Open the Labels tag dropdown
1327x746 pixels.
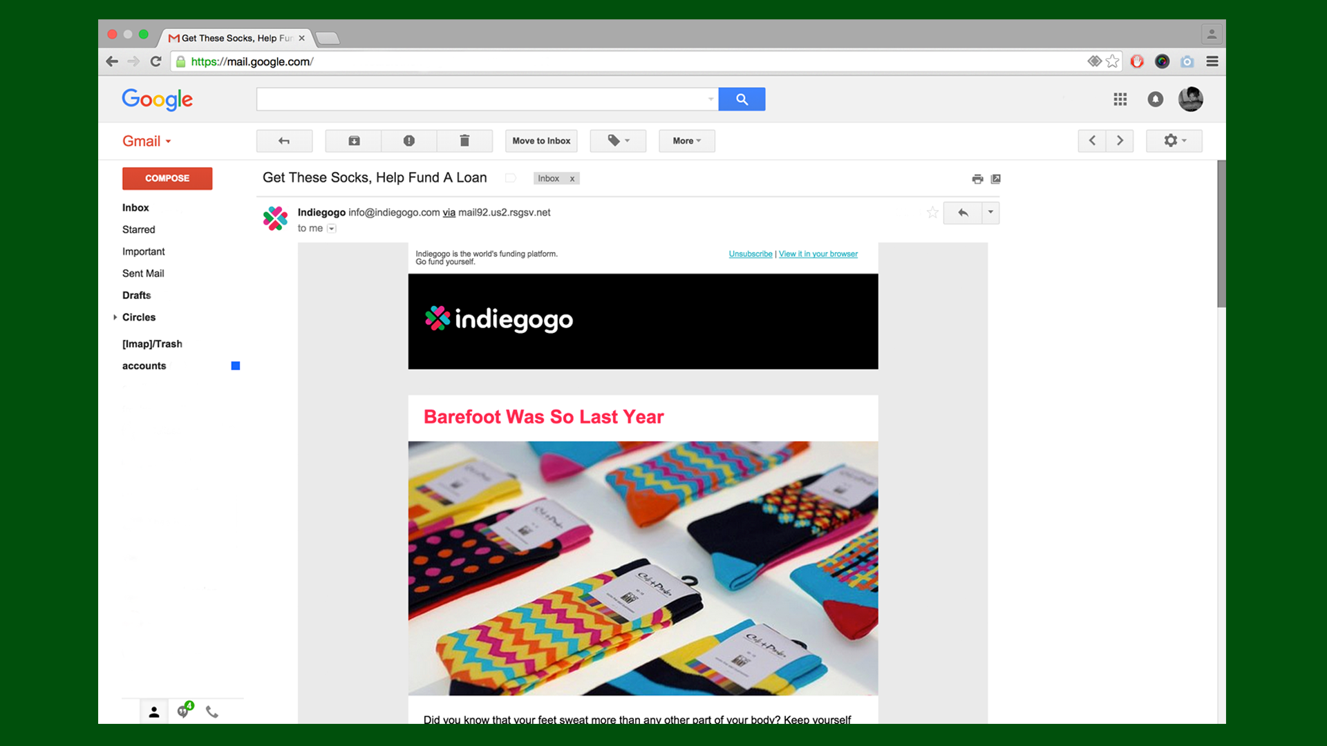pos(618,141)
